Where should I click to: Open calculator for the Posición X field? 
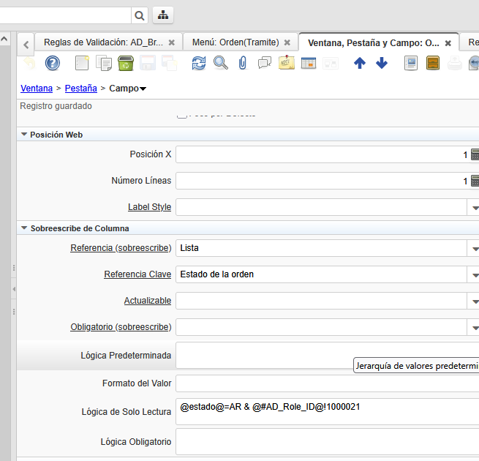coord(475,154)
